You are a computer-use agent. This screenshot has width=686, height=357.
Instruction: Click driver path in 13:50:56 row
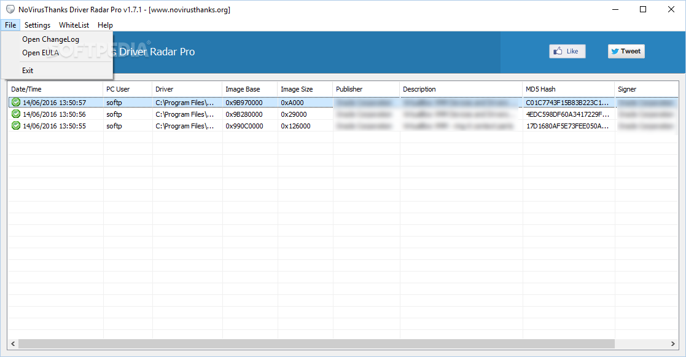click(x=185, y=114)
